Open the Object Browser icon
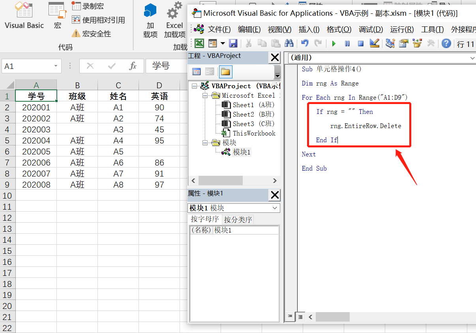The image size is (476, 333). point(418,44)
